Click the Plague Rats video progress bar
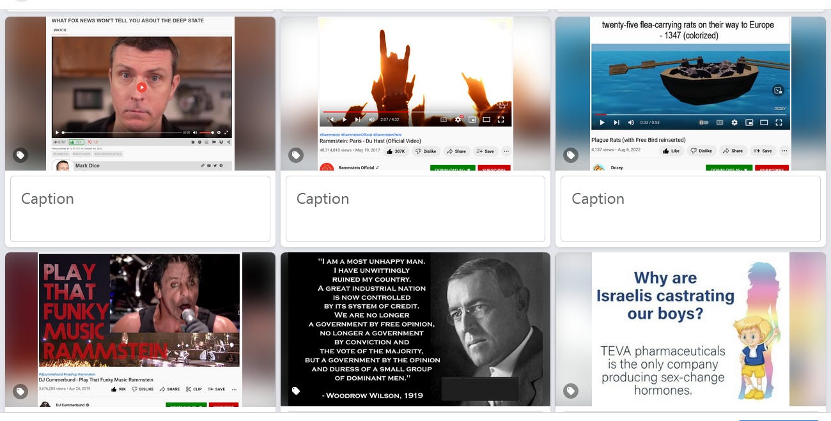The width and height of the screenshot is (831, 421). pos(690,115)
